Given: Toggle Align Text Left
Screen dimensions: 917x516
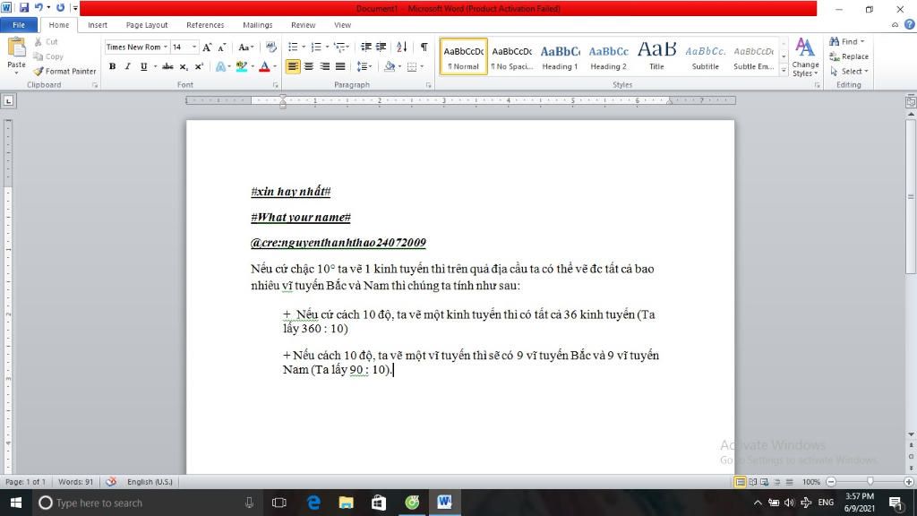Looking at the screenshot, I should pos(293,66).
